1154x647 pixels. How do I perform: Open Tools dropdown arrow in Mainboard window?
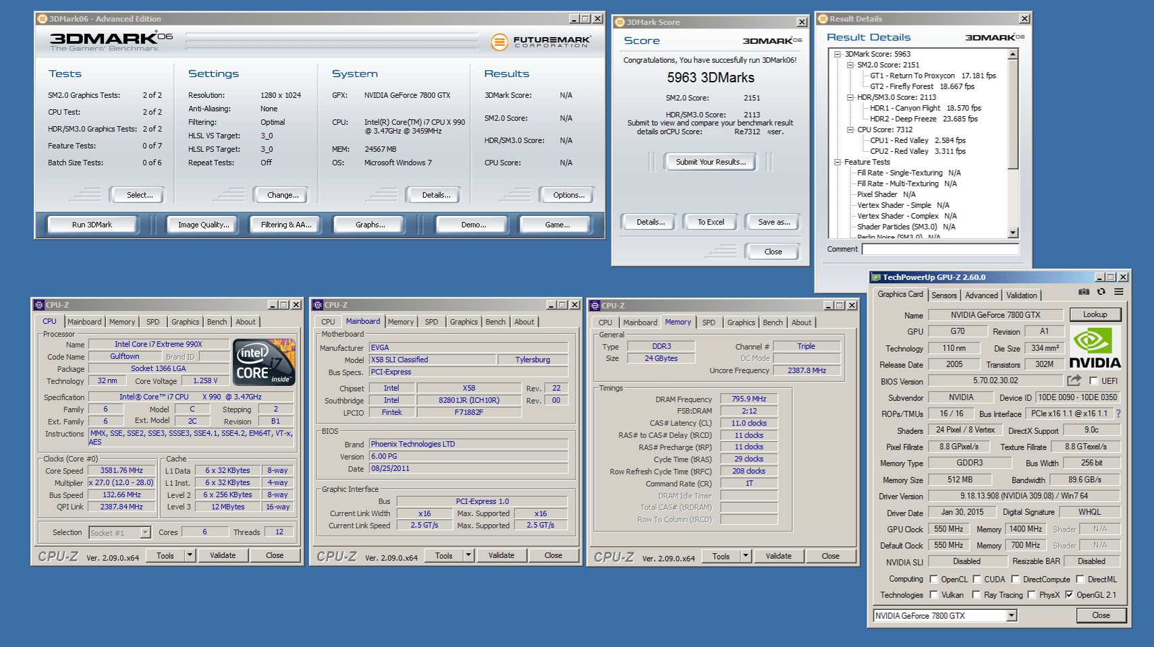click(468, 555)
